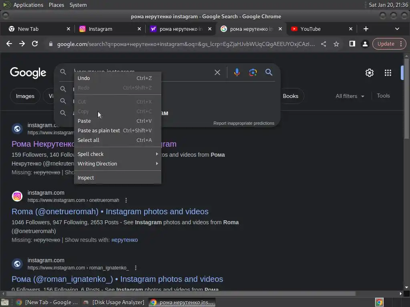
Task: Clear the Google search box with X
Action: [x=217, y=72]
